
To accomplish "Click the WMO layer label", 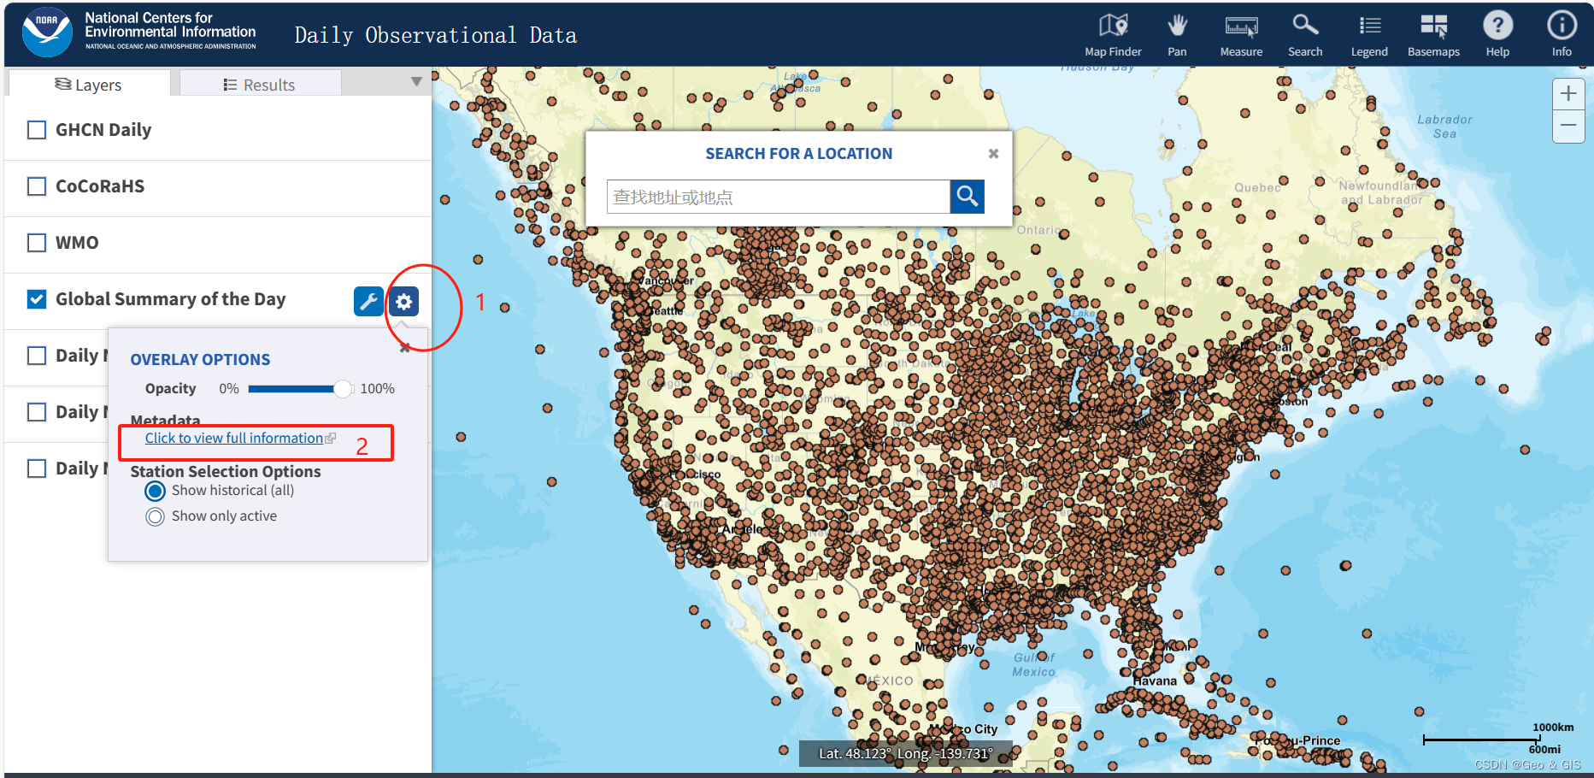I will 77,243.
